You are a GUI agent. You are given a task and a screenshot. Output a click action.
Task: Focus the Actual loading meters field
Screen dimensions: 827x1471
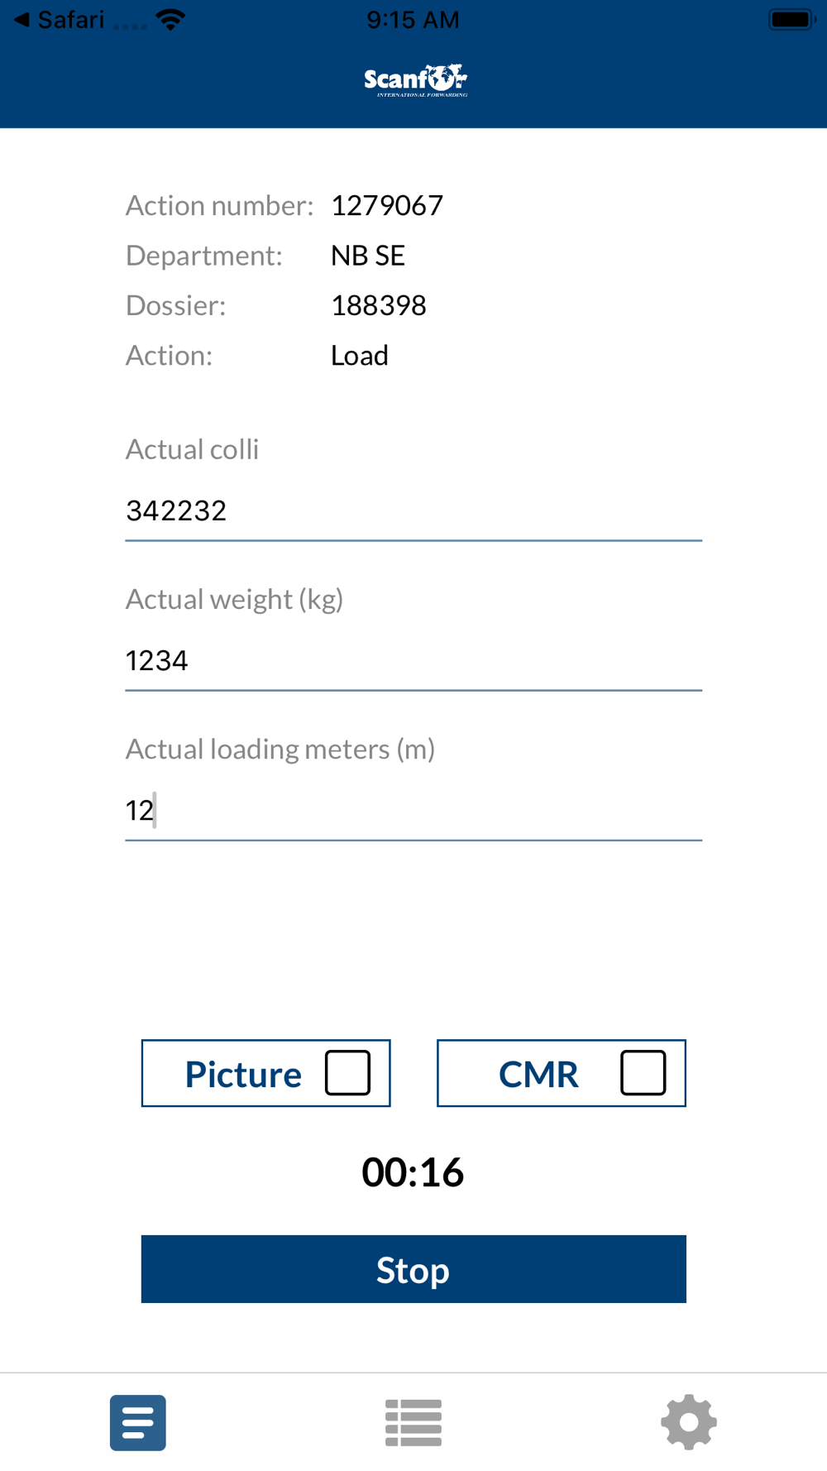413,810
